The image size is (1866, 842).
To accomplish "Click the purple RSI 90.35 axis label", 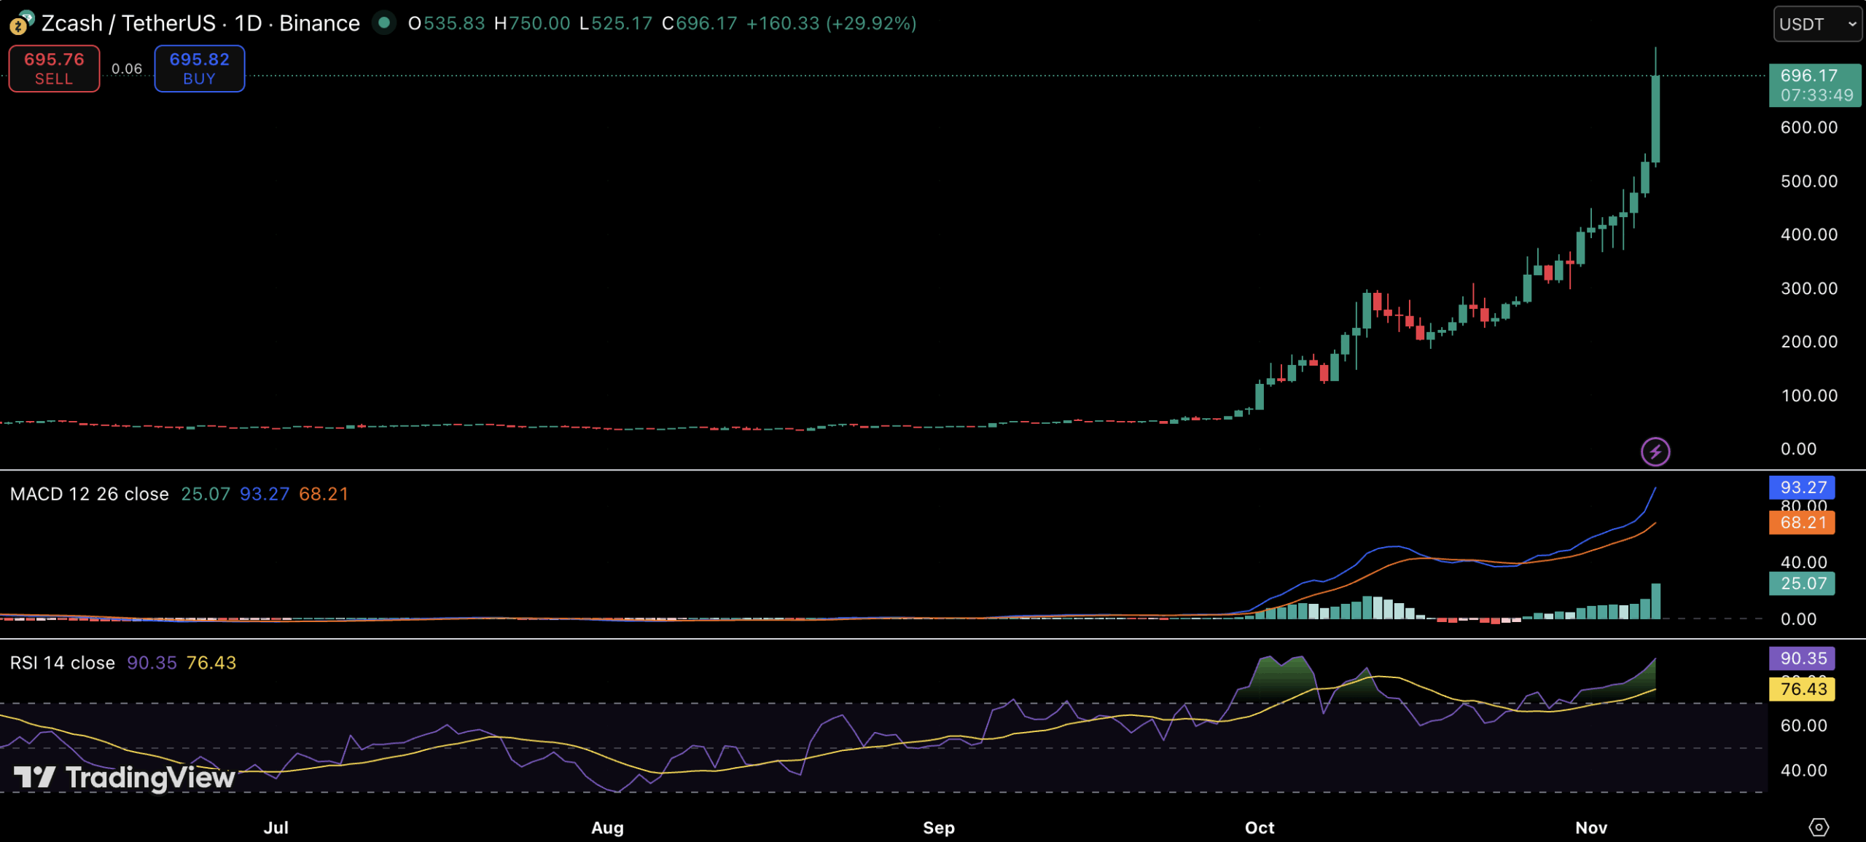I will [1802, 658].
